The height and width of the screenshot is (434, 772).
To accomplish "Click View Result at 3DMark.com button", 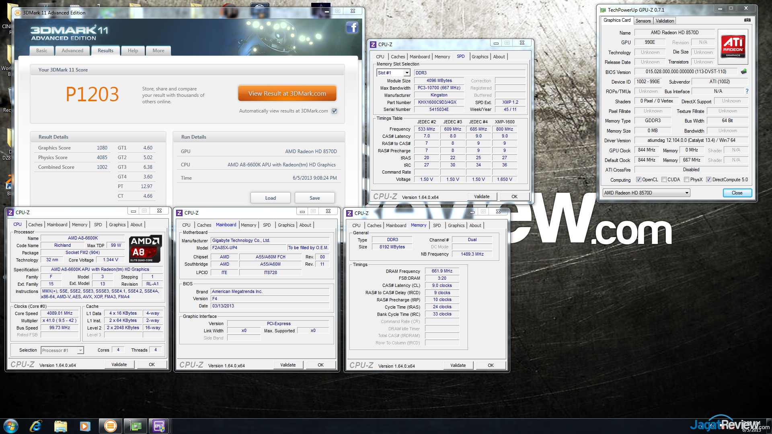I will [x=287, y=94].
